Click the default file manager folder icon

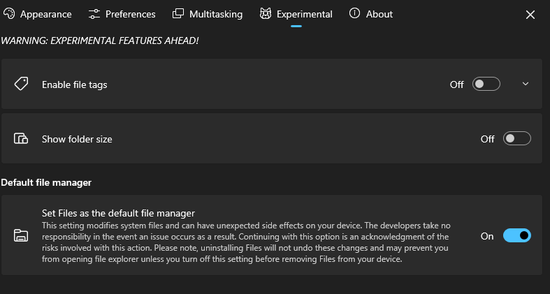coord(21,236)
